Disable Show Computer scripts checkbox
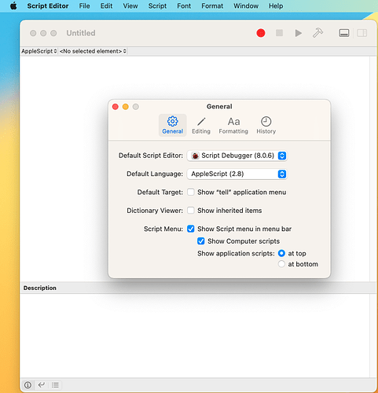Viewport: 378px width, 393px height. point(201,241)
